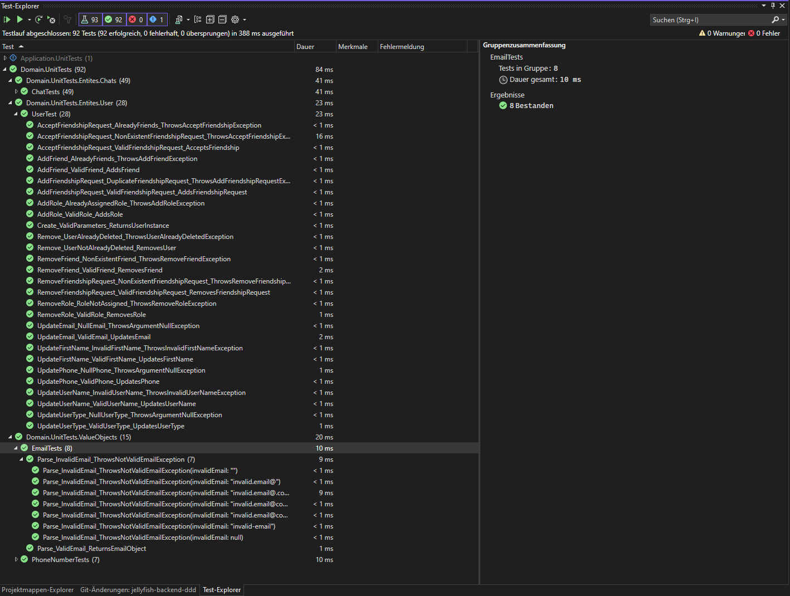
Task: Select Remove_UserNotAlreadyDeleted_RemovesUser test
Action: coord(106,248)
